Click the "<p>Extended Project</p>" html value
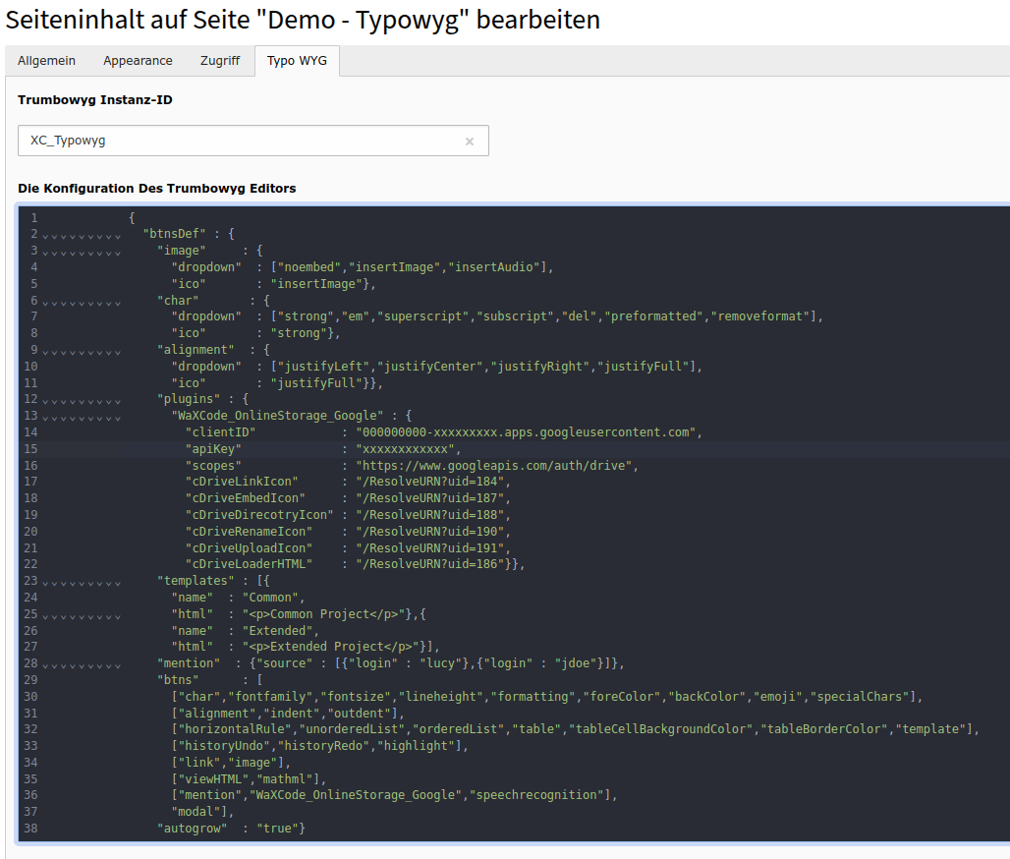1010x859 pixels. [330, 647]
